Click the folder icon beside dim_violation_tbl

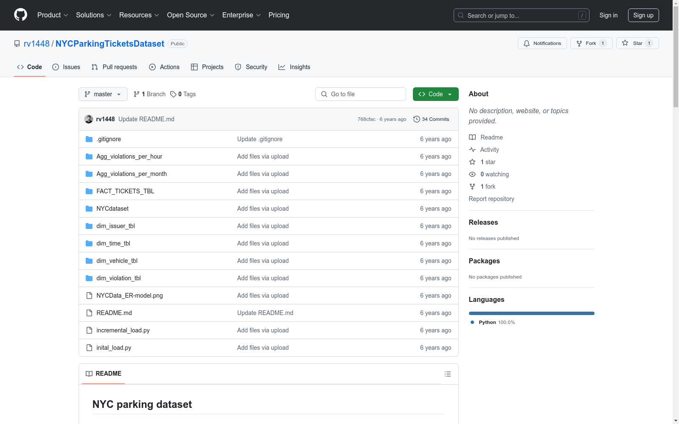[89, 278]
